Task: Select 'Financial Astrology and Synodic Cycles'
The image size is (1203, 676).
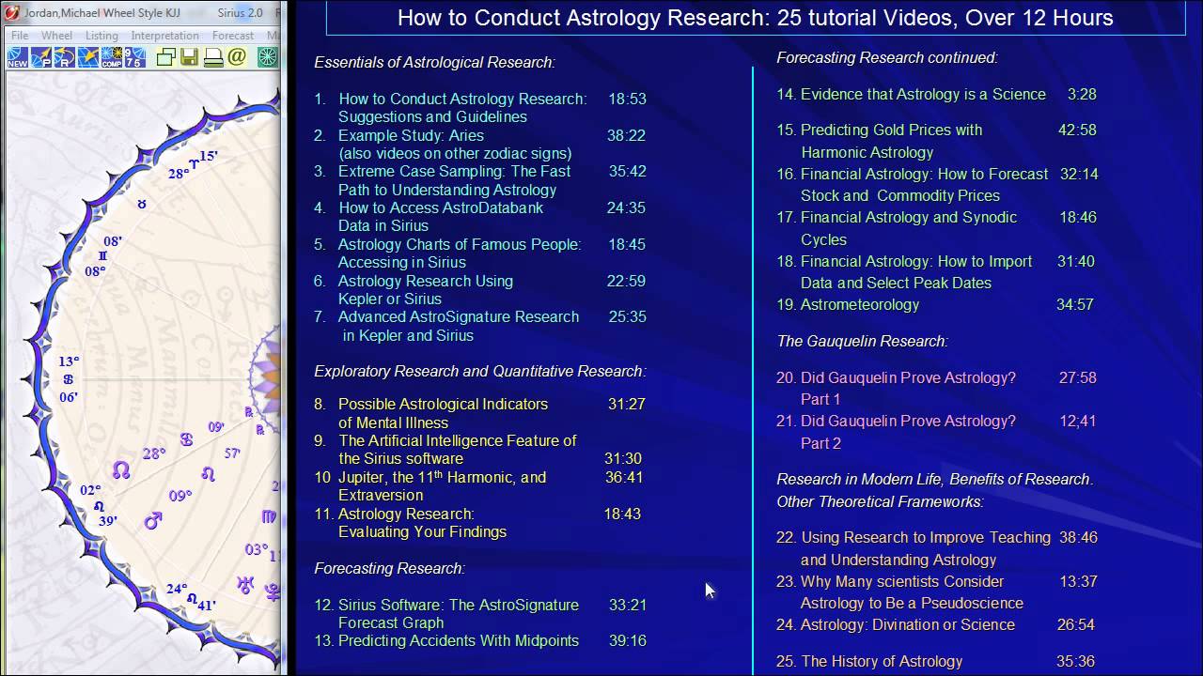Action: [909, 228]
